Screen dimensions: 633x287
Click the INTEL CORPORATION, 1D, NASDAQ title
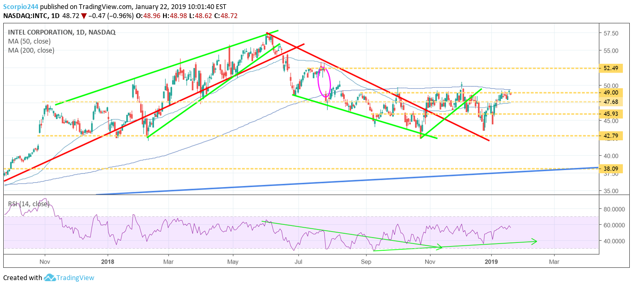click(61, 32)
